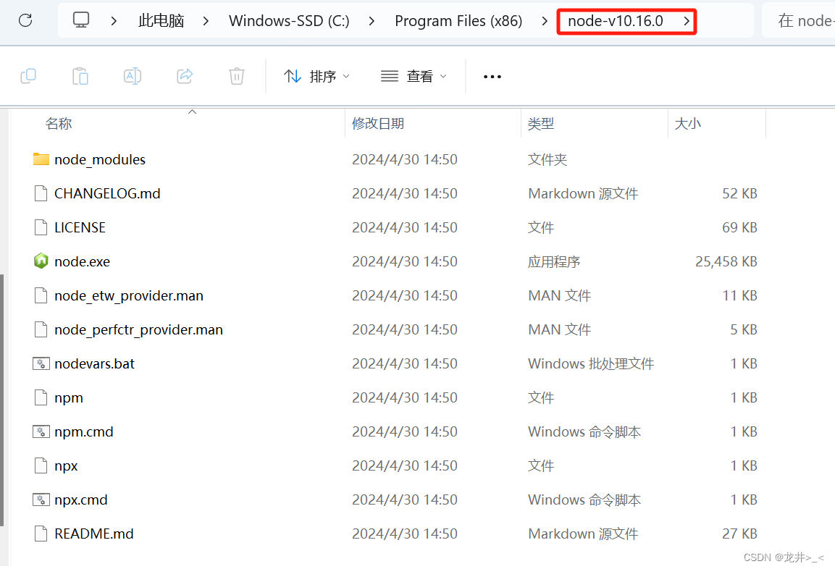Viewport: 835px width, 569px height.
Task: Click the nodevars.bat batch file icon
Action: (x=41, y=363)
